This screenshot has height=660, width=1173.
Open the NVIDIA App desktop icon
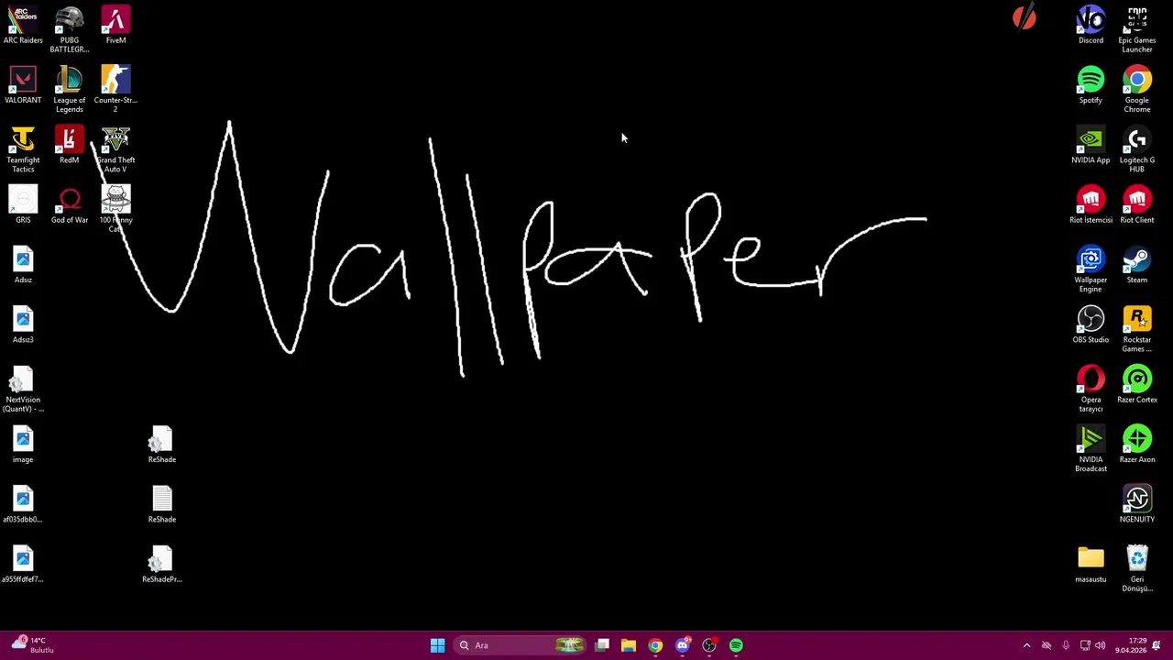click(1091, 145)
